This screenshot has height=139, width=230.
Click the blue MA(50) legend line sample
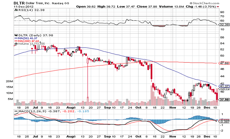(x=16, y=38)
